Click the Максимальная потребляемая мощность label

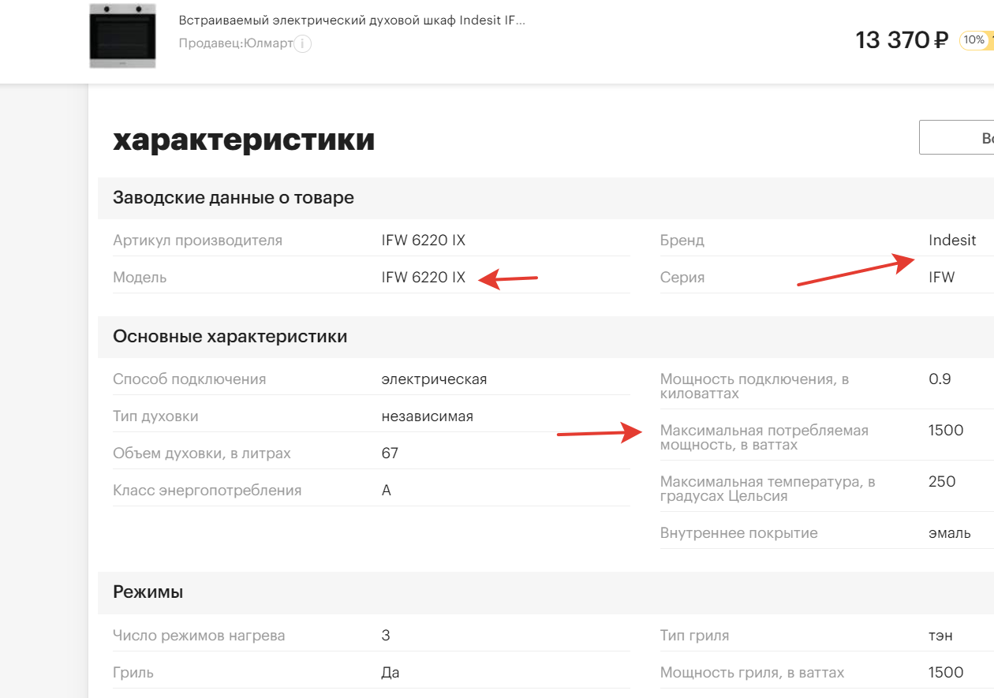click(764, 438)
